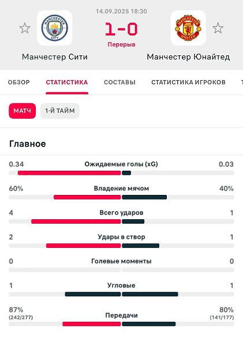The image size is (243, 346).
Task: Favorite Манчестер Юнайтед with the star icon
Action: [x=218, y=28]
